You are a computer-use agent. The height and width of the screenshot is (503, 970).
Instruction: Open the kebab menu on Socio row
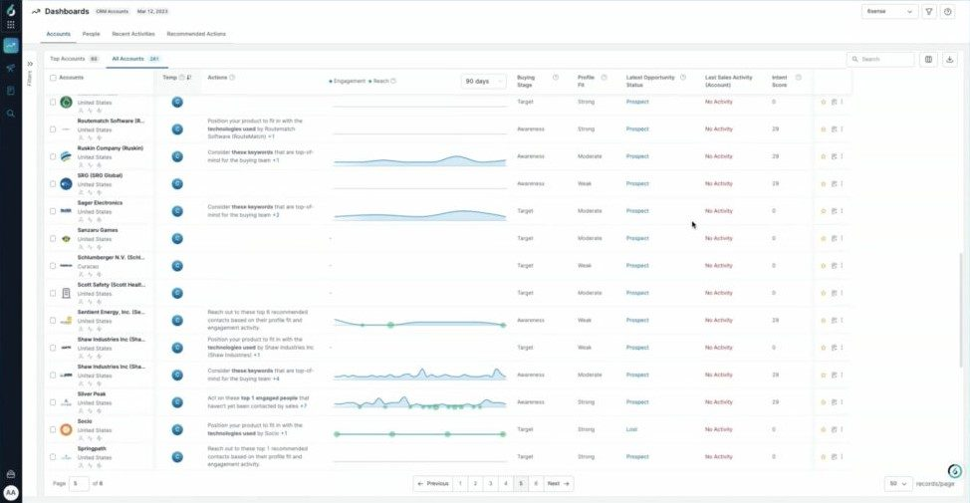click(842, 429)
